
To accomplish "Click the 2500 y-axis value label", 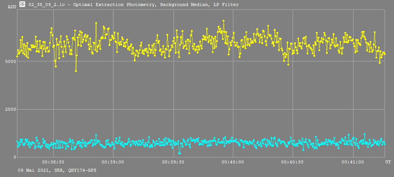I will point(10,110).
